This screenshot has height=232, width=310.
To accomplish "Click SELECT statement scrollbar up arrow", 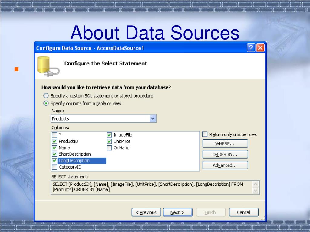I will coord(256,184).
